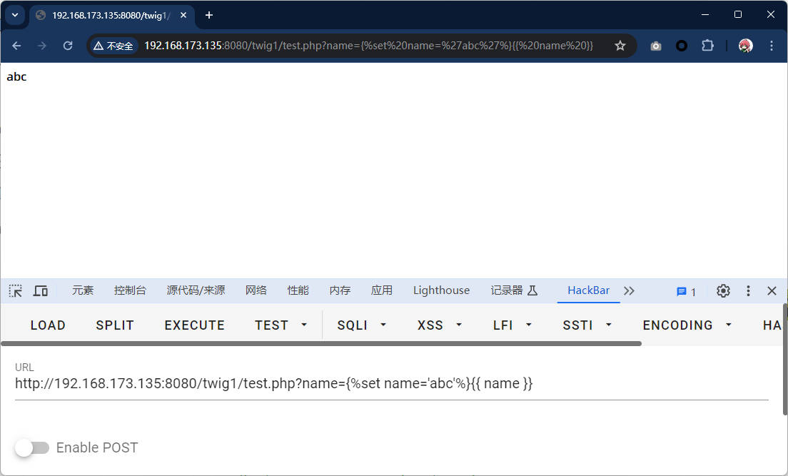788x476 pixels.
Task: Bookmark this page with star icon
Action: tap(620, 46)
